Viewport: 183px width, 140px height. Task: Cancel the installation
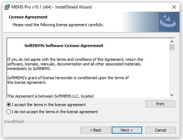161,130
